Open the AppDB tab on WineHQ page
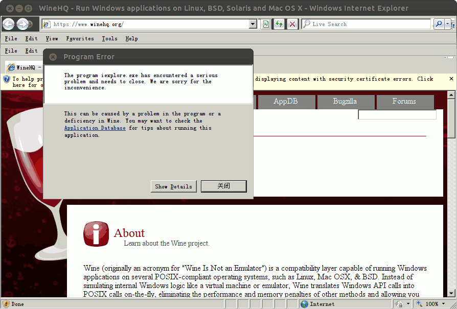This screenshot has height=309, width=457. 286,102
